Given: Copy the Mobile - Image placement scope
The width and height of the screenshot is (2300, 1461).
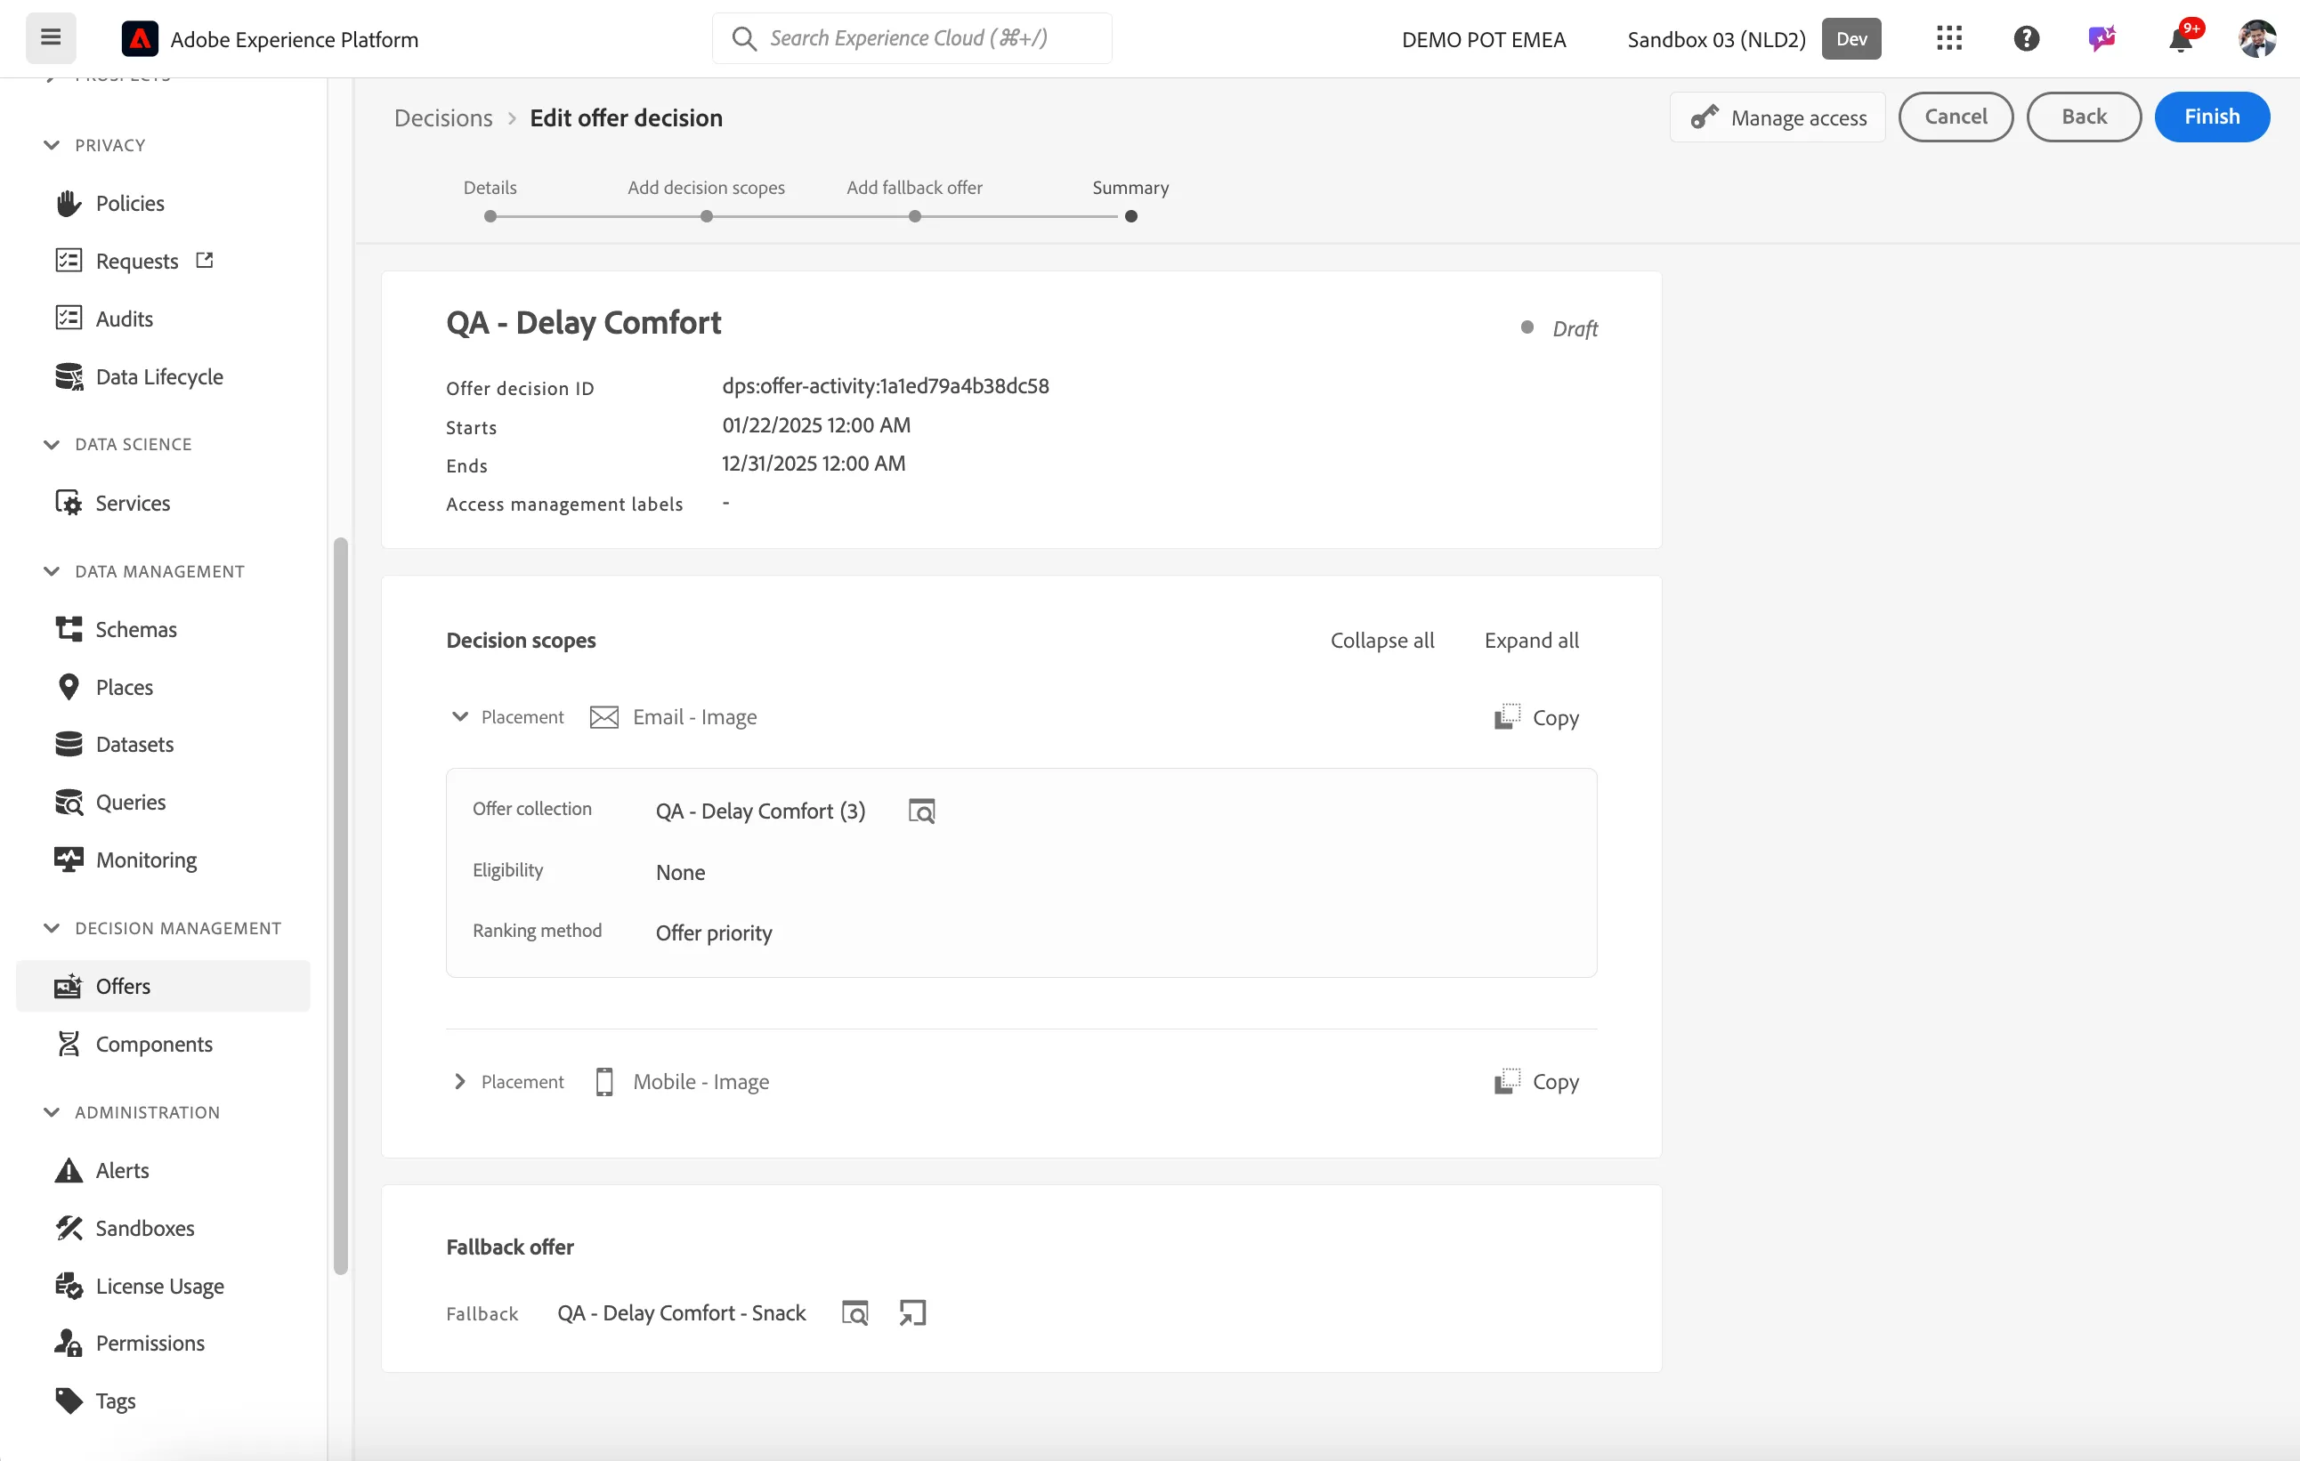Looking at the screenshot, I should pyautogui.click(x=1537, y=1081).
